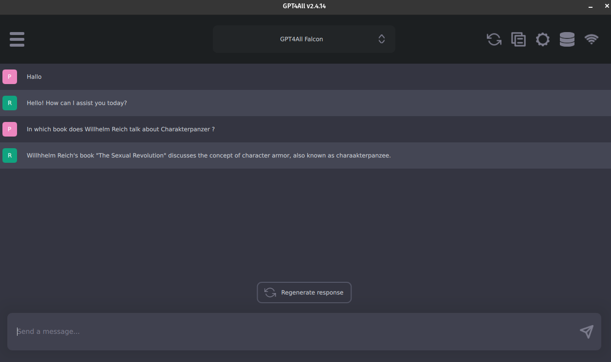Click the send message arrow icon
The height and width of the screenshot is (362, 611).
(x=587, y=331)
